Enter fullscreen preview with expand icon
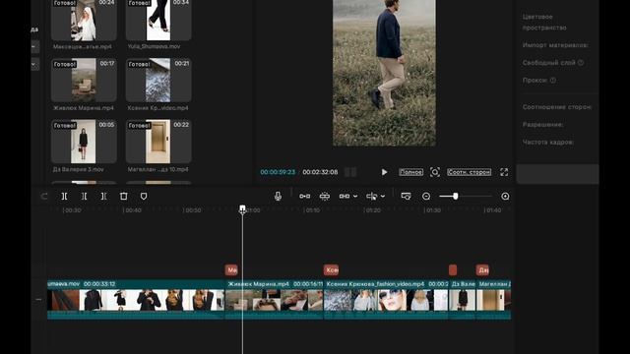 (504, 172)
